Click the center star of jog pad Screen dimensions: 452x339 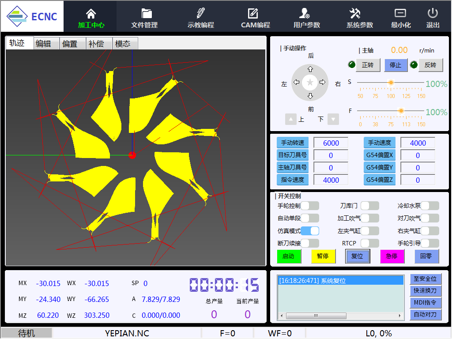310,83
